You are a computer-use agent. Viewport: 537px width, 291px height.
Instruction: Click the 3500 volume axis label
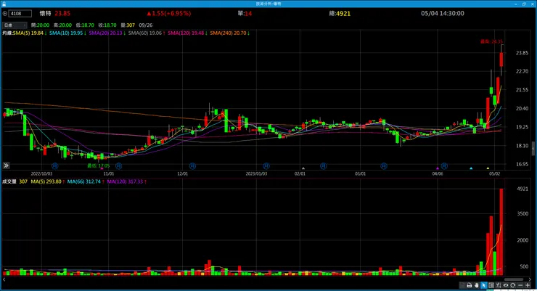pyautogui.click(x=522, y=213)
